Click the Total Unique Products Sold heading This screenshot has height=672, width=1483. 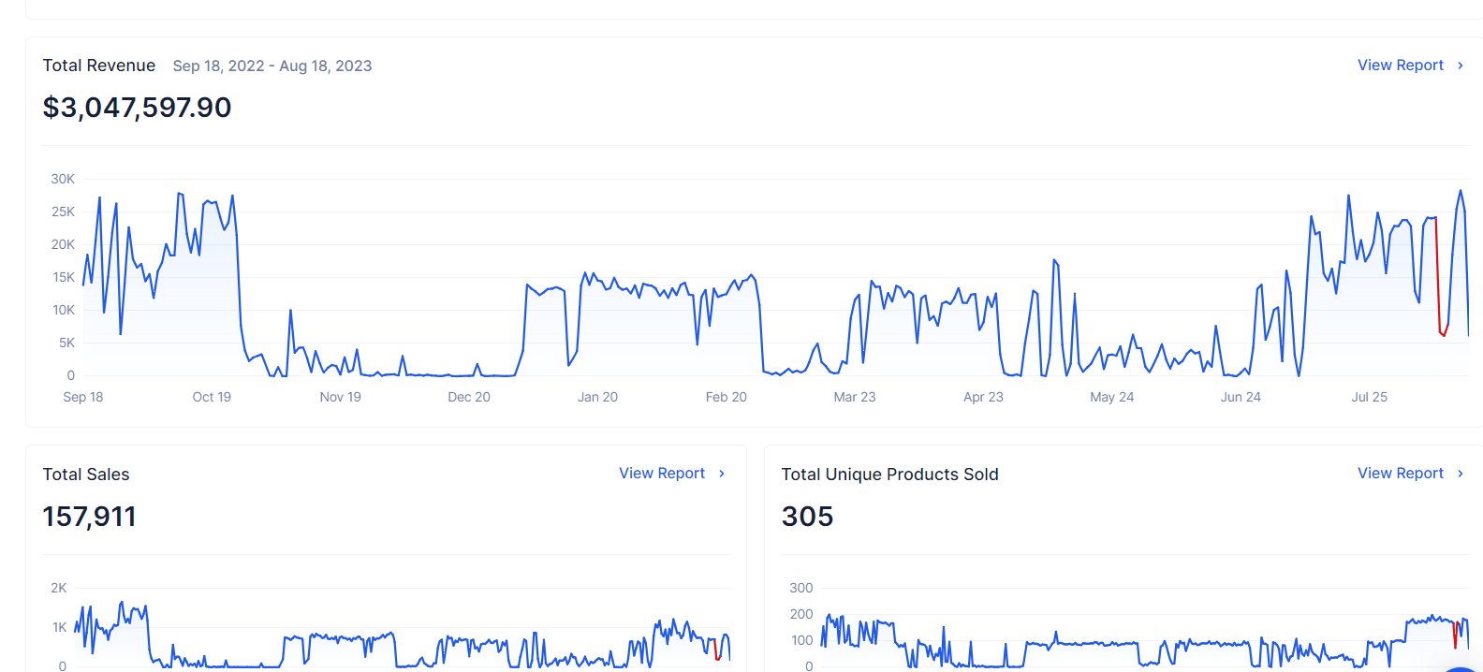click(x=889, y=475)
